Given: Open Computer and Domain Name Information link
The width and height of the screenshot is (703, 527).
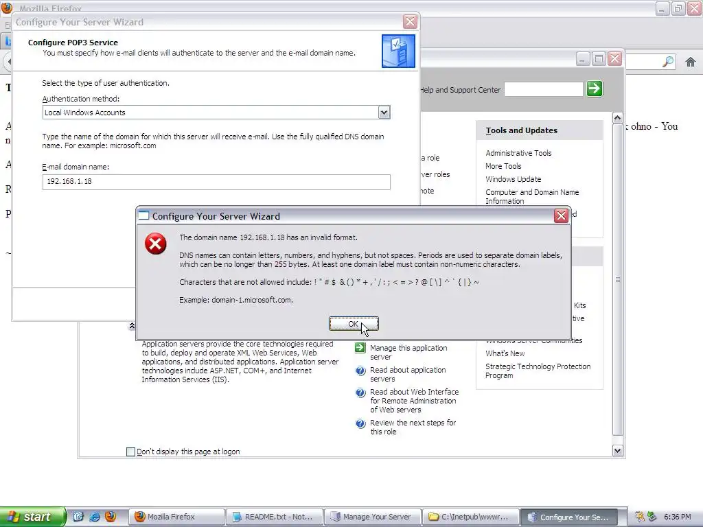Looking at the screenshot, I should coord(532,196).
